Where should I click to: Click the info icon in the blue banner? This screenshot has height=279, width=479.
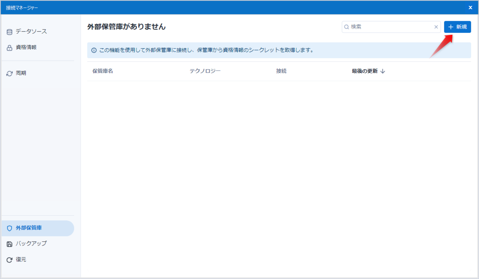tap(94, 50)
